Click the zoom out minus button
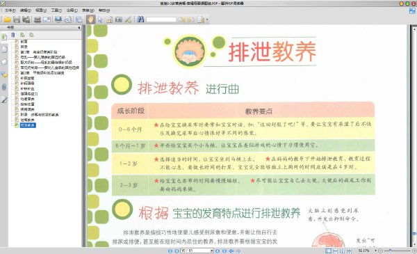 [381, 251]
